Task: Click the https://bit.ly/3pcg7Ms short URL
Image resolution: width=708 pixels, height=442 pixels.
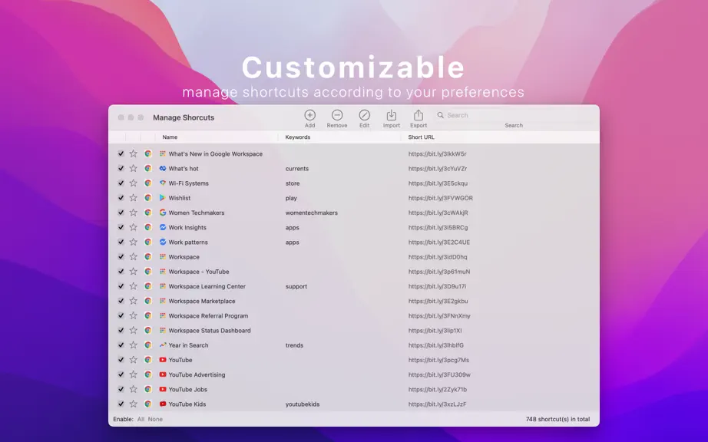Action: pos(438,360)
